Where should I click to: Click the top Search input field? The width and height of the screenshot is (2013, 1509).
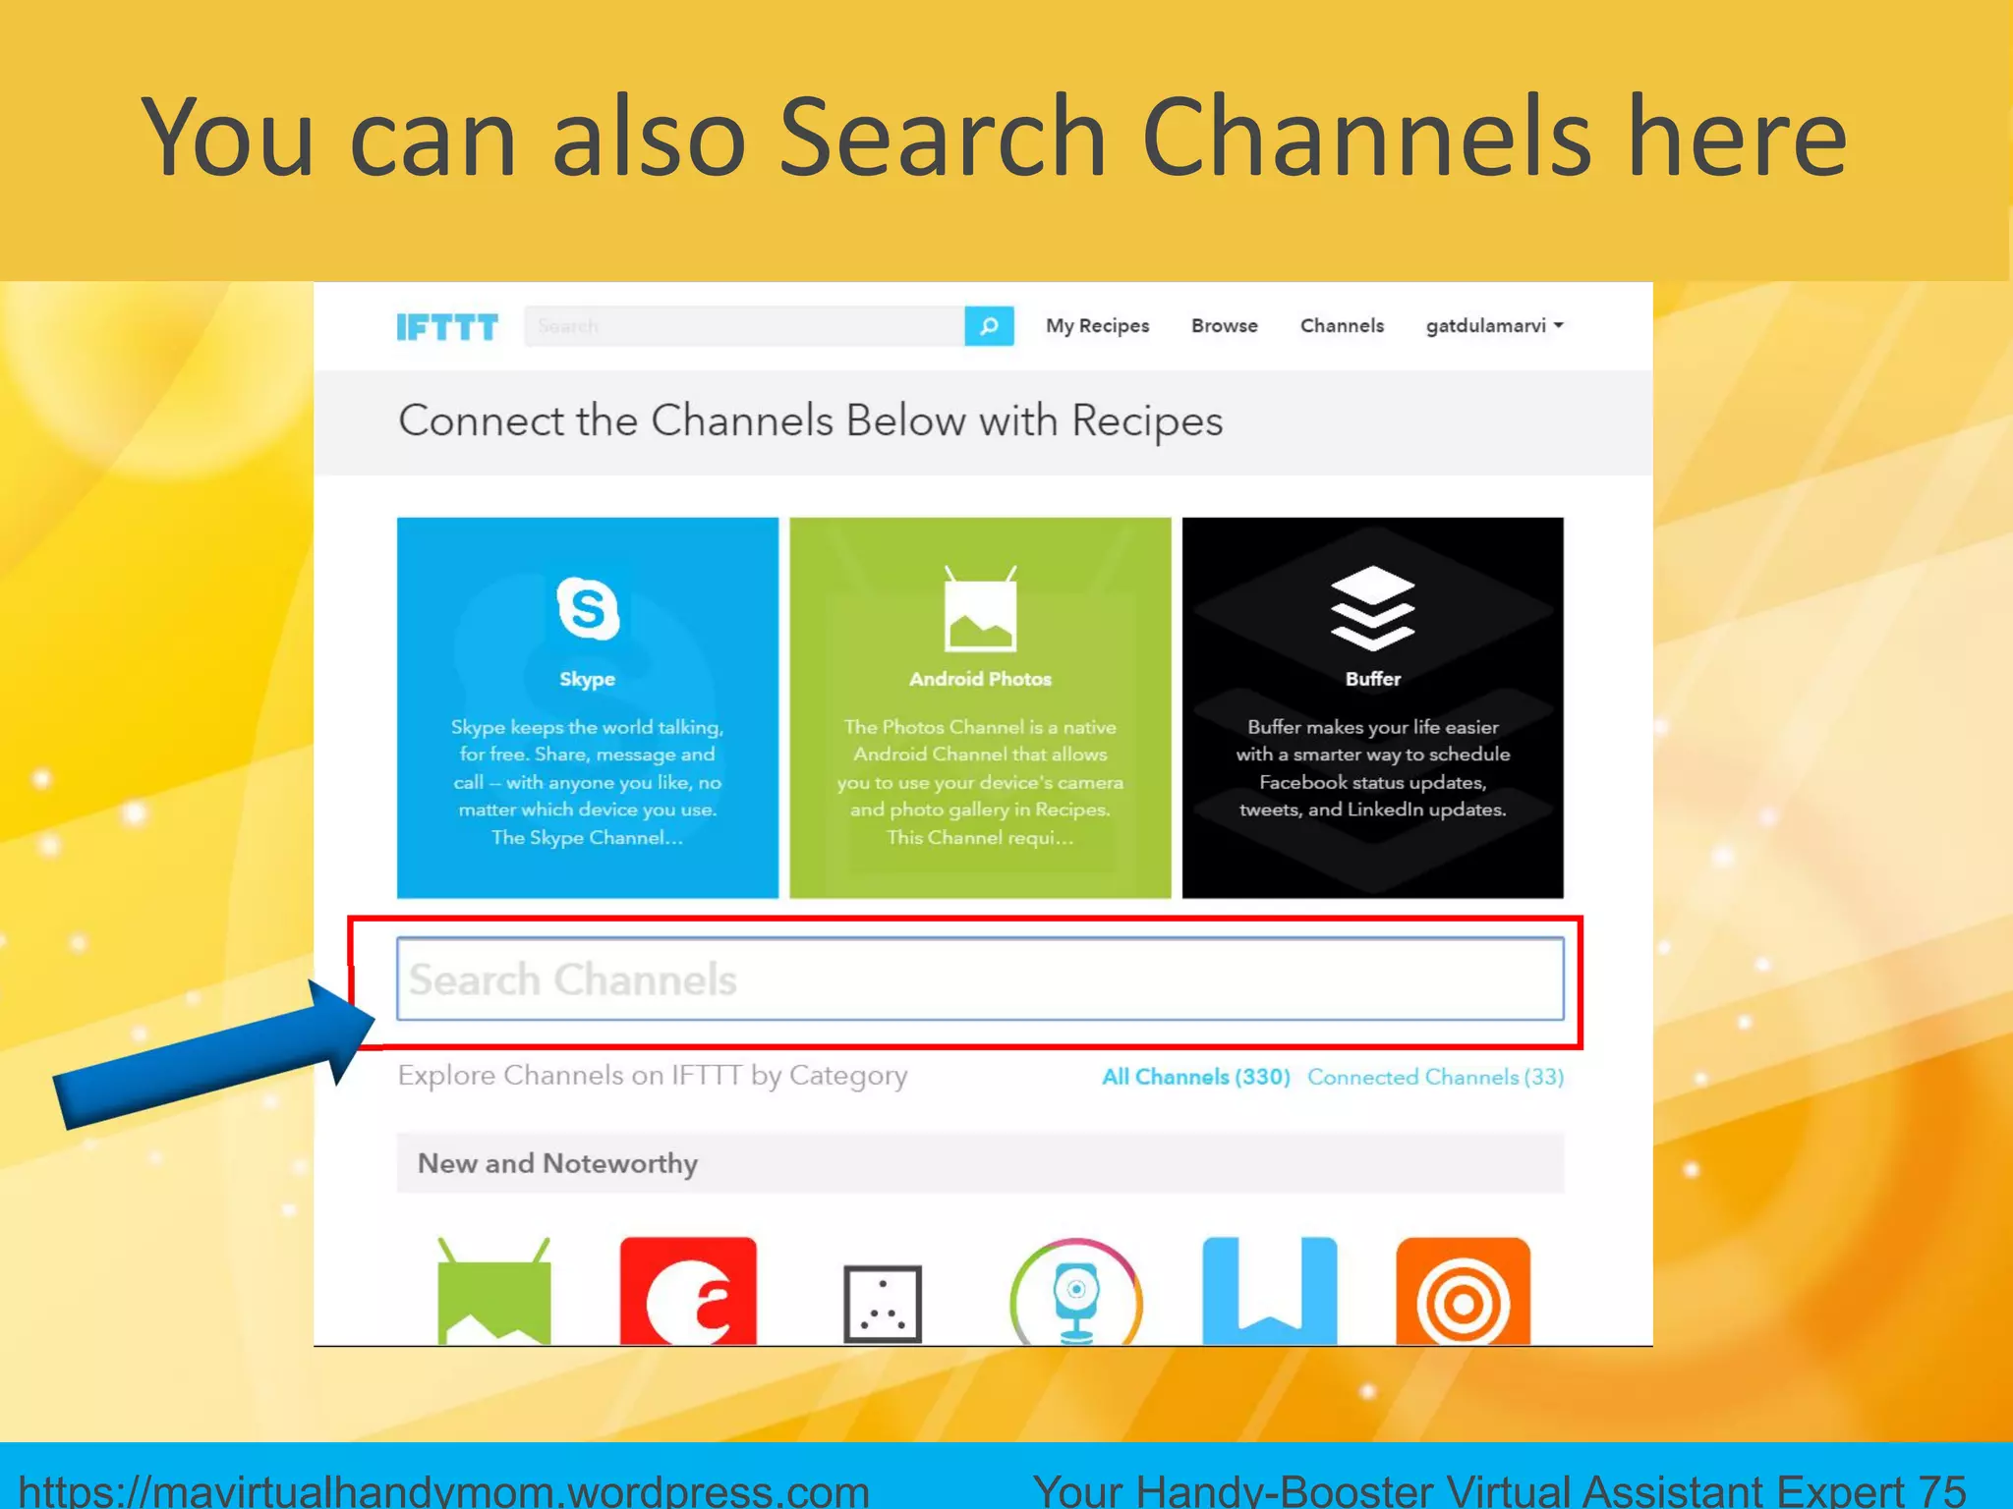[744, 326]
